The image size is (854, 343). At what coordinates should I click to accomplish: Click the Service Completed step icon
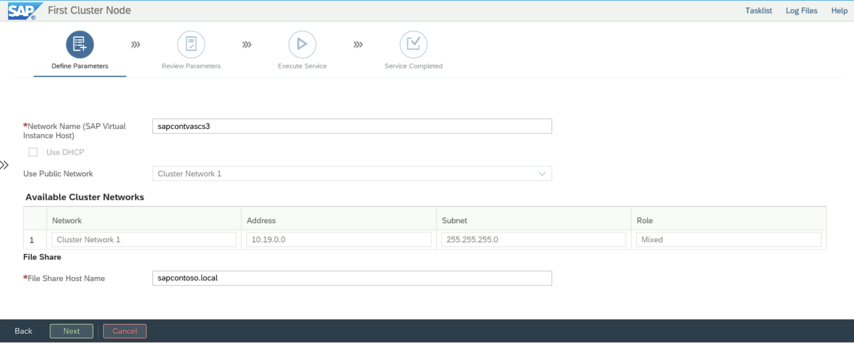coord(413,43)
